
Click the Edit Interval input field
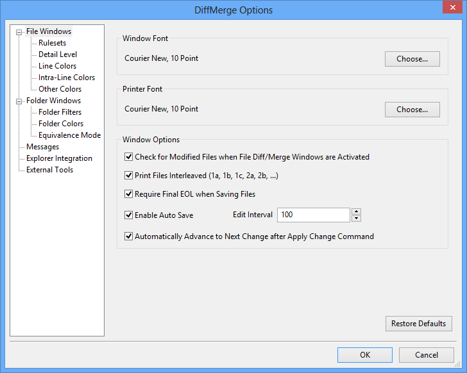(x=313, y=215)
